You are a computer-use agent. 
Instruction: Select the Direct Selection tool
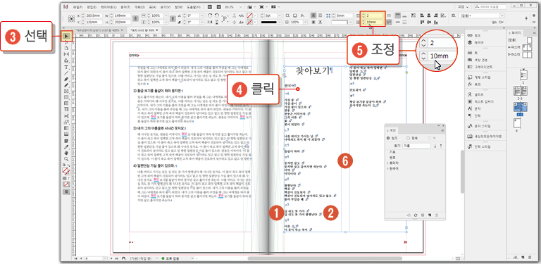[x=67, y=42]
